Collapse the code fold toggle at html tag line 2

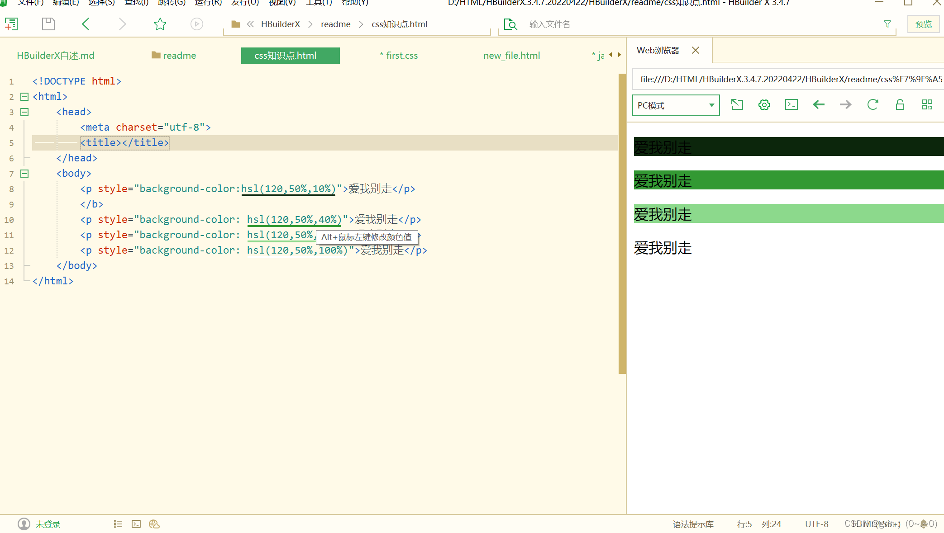(x=24, y=96)
